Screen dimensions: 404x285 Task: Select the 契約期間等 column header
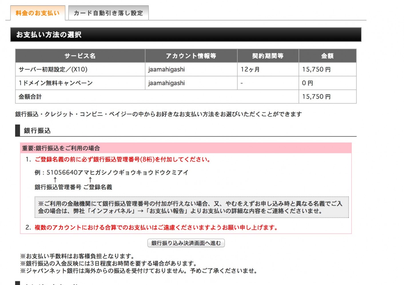pyautogui.click(x=268, y=56)
